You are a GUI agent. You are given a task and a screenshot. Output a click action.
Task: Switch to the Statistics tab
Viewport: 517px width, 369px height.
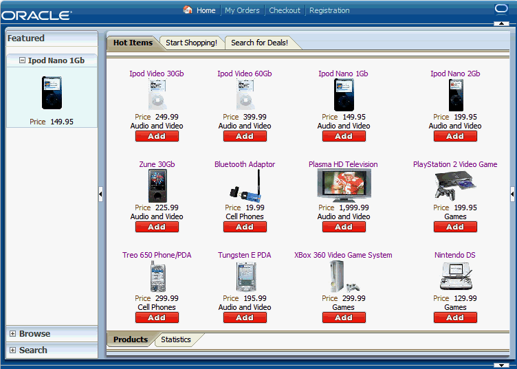click(176, 339)
